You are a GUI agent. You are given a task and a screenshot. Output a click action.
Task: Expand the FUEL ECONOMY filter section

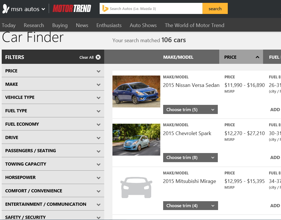click(53, 124)
